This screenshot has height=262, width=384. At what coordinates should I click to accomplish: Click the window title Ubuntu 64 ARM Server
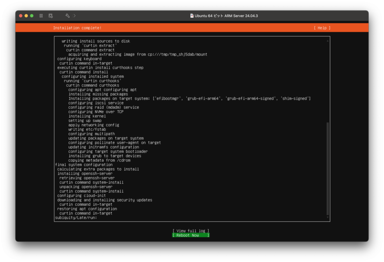tap(226, 16)
